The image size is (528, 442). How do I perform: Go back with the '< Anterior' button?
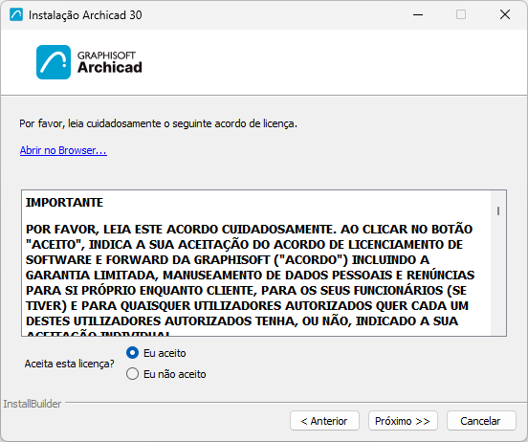324,420
